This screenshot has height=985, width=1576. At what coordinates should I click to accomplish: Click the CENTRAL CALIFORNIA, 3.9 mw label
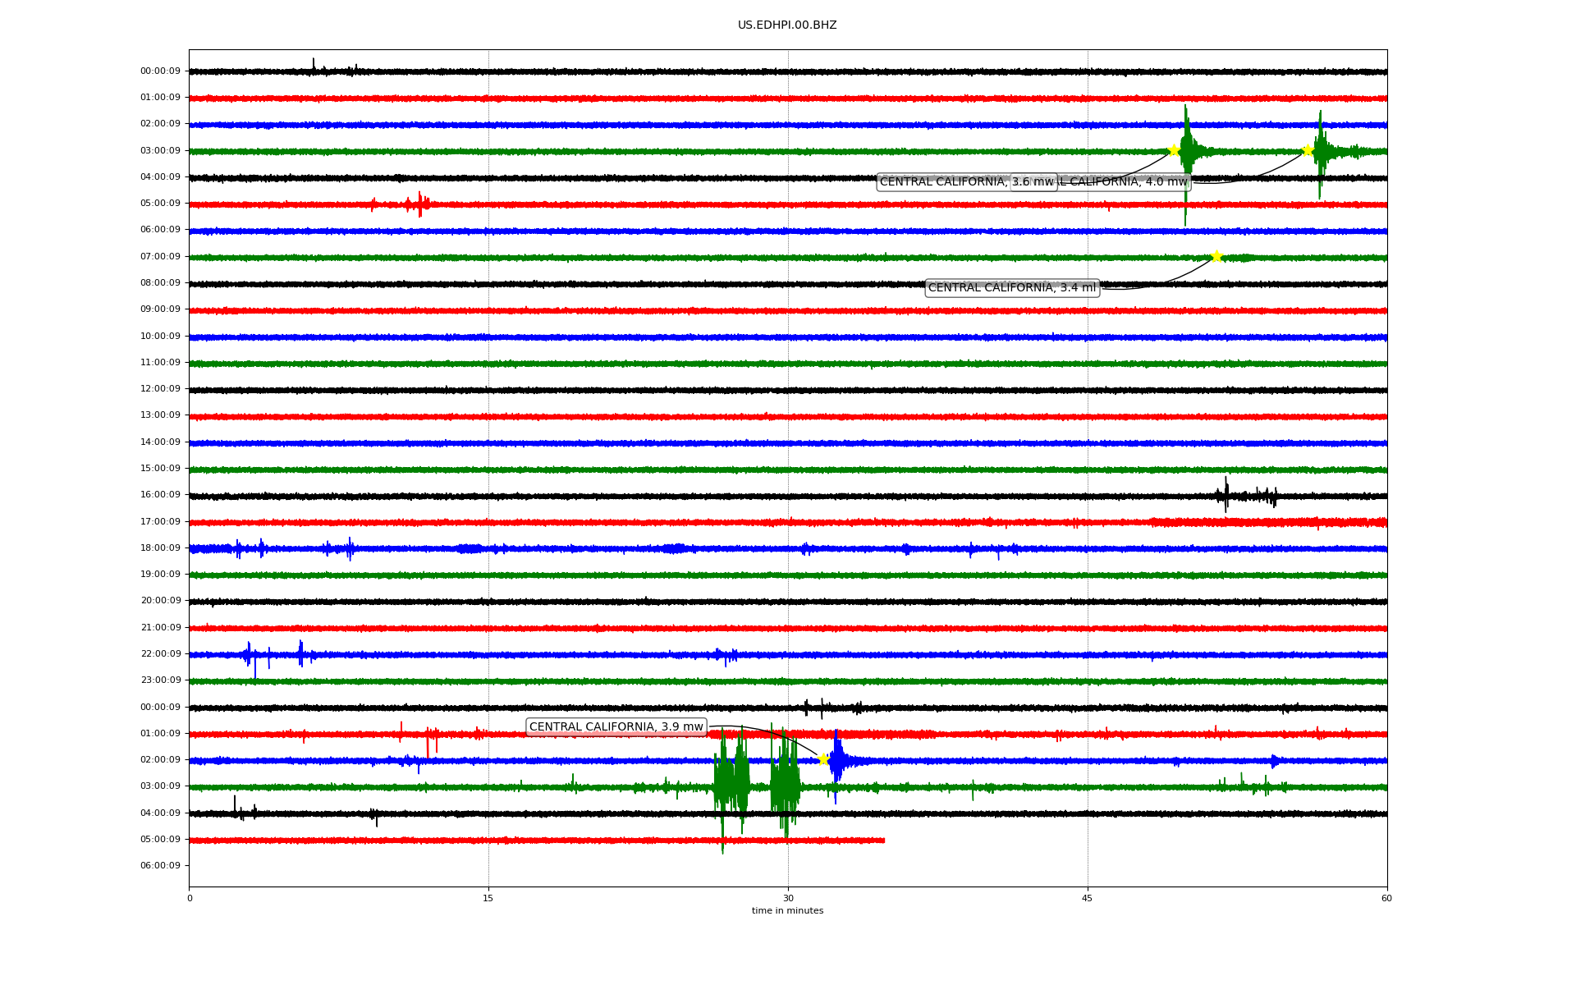[x=616, y=727]
